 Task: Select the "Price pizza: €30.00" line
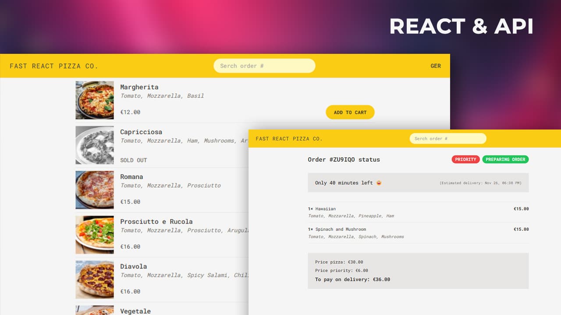click(339, 262)
